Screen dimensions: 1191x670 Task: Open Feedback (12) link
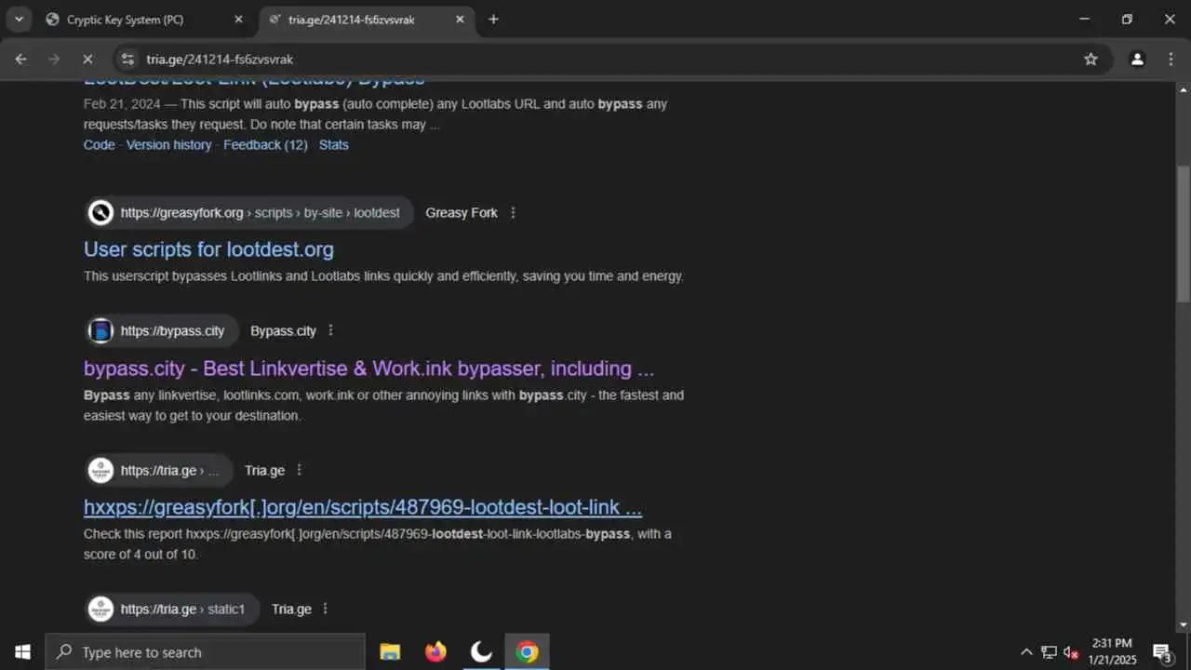[265, 144]
